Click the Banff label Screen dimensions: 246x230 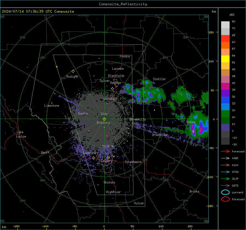pos(45,153)
